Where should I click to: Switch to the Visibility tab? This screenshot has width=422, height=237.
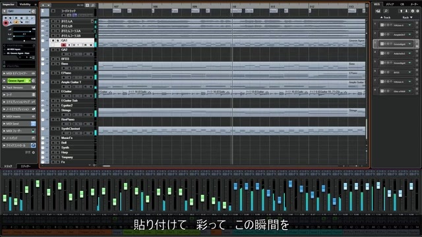25,5
